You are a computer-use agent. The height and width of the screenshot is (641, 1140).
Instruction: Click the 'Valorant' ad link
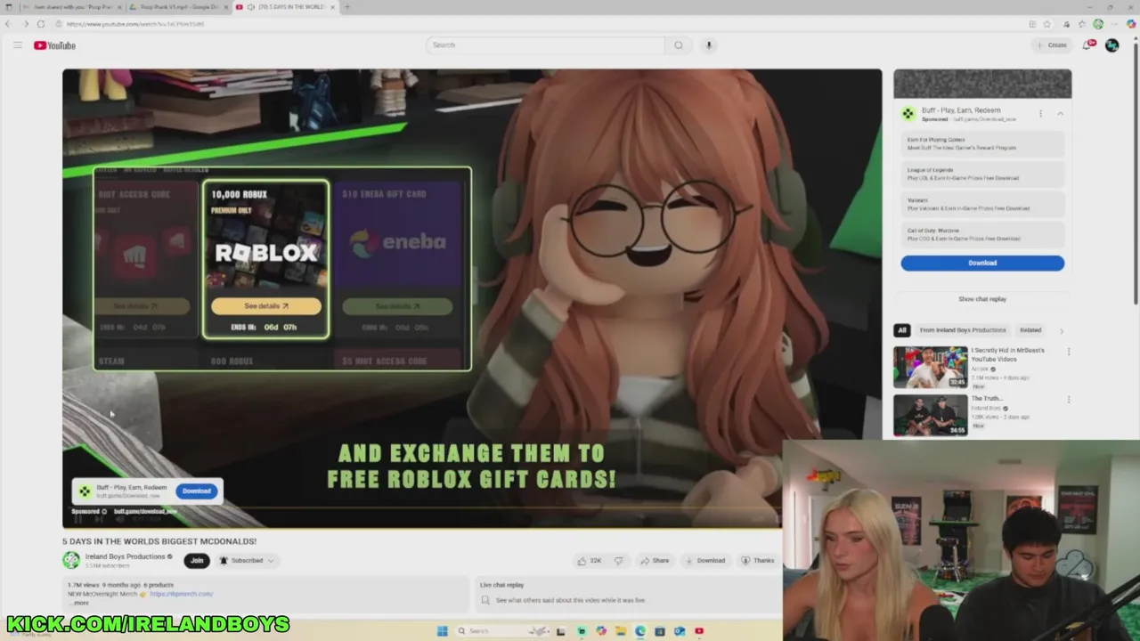(982, 205)
